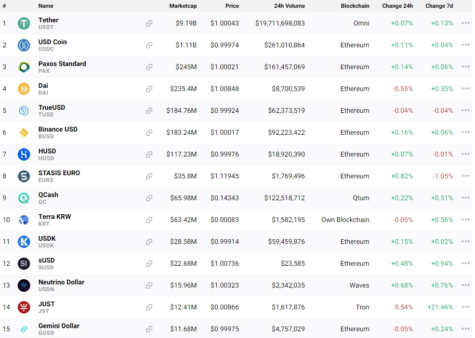Sort table by Change 7d header

[439, 6]
